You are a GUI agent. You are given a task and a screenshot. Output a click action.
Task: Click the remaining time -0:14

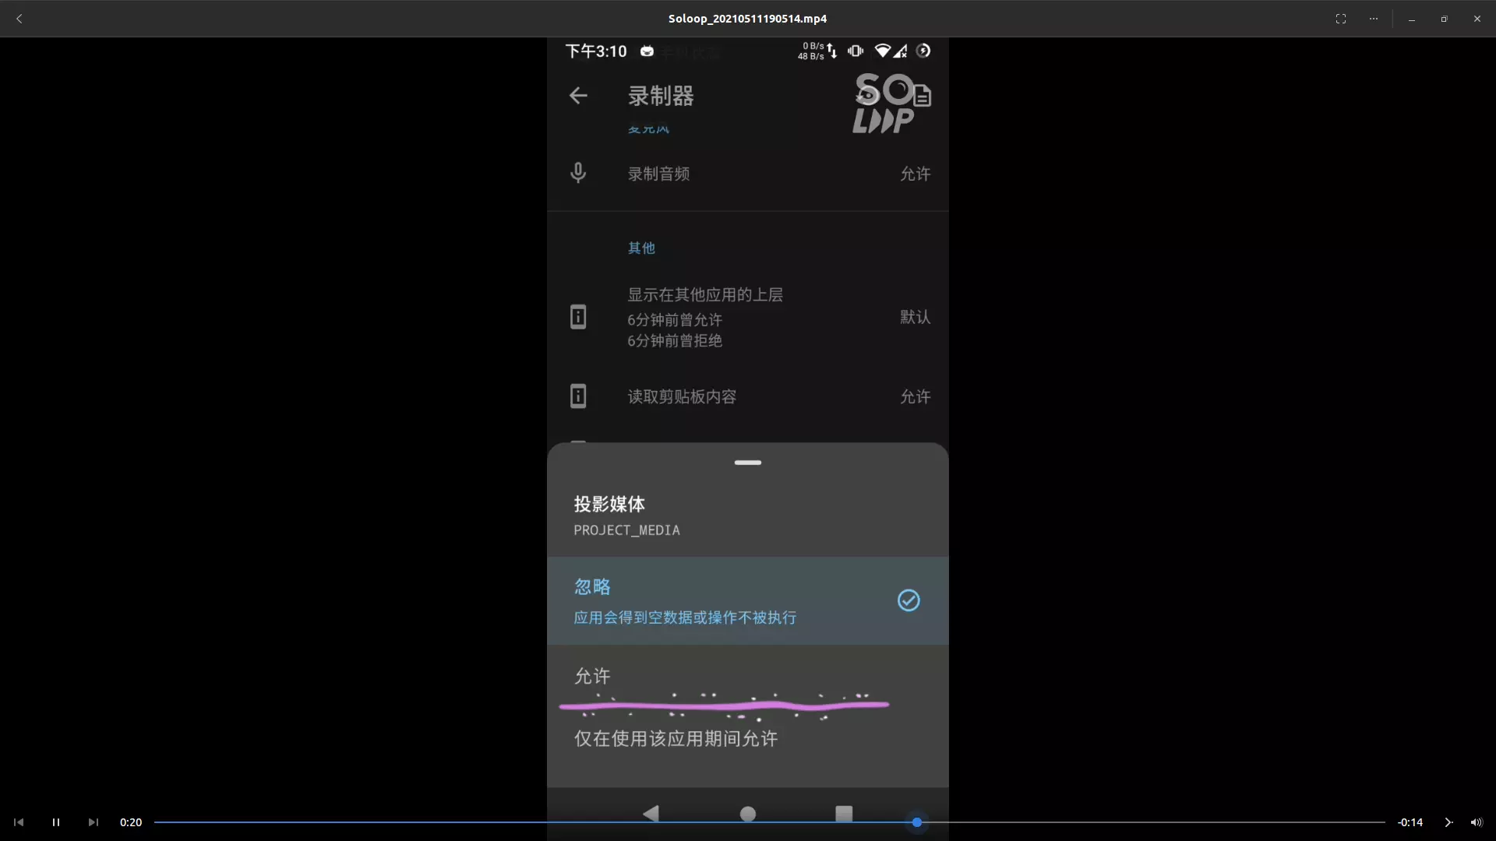coord(1410,822)
